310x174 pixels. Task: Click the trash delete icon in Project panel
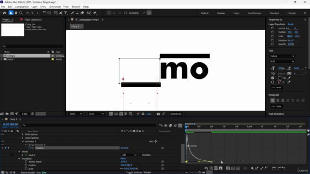[33, 114]
